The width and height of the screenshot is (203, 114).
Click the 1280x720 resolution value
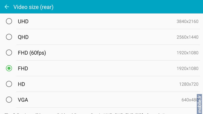coord(189,84)
